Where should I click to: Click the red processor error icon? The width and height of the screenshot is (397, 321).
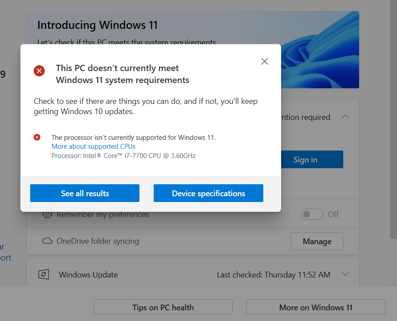coord(37,137)
